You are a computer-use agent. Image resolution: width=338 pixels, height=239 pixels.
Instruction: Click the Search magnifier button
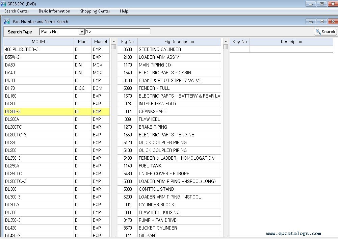pyautogui.click(x=325, y=32)
